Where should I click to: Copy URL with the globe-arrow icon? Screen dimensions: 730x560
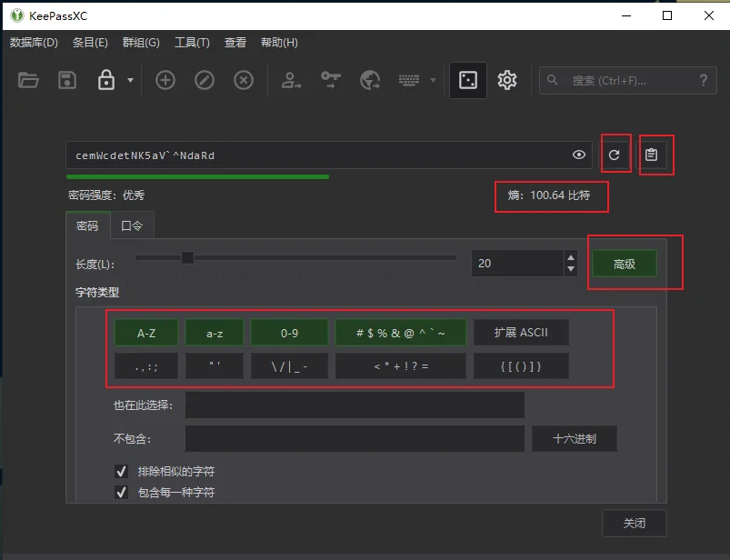(370, 81)
